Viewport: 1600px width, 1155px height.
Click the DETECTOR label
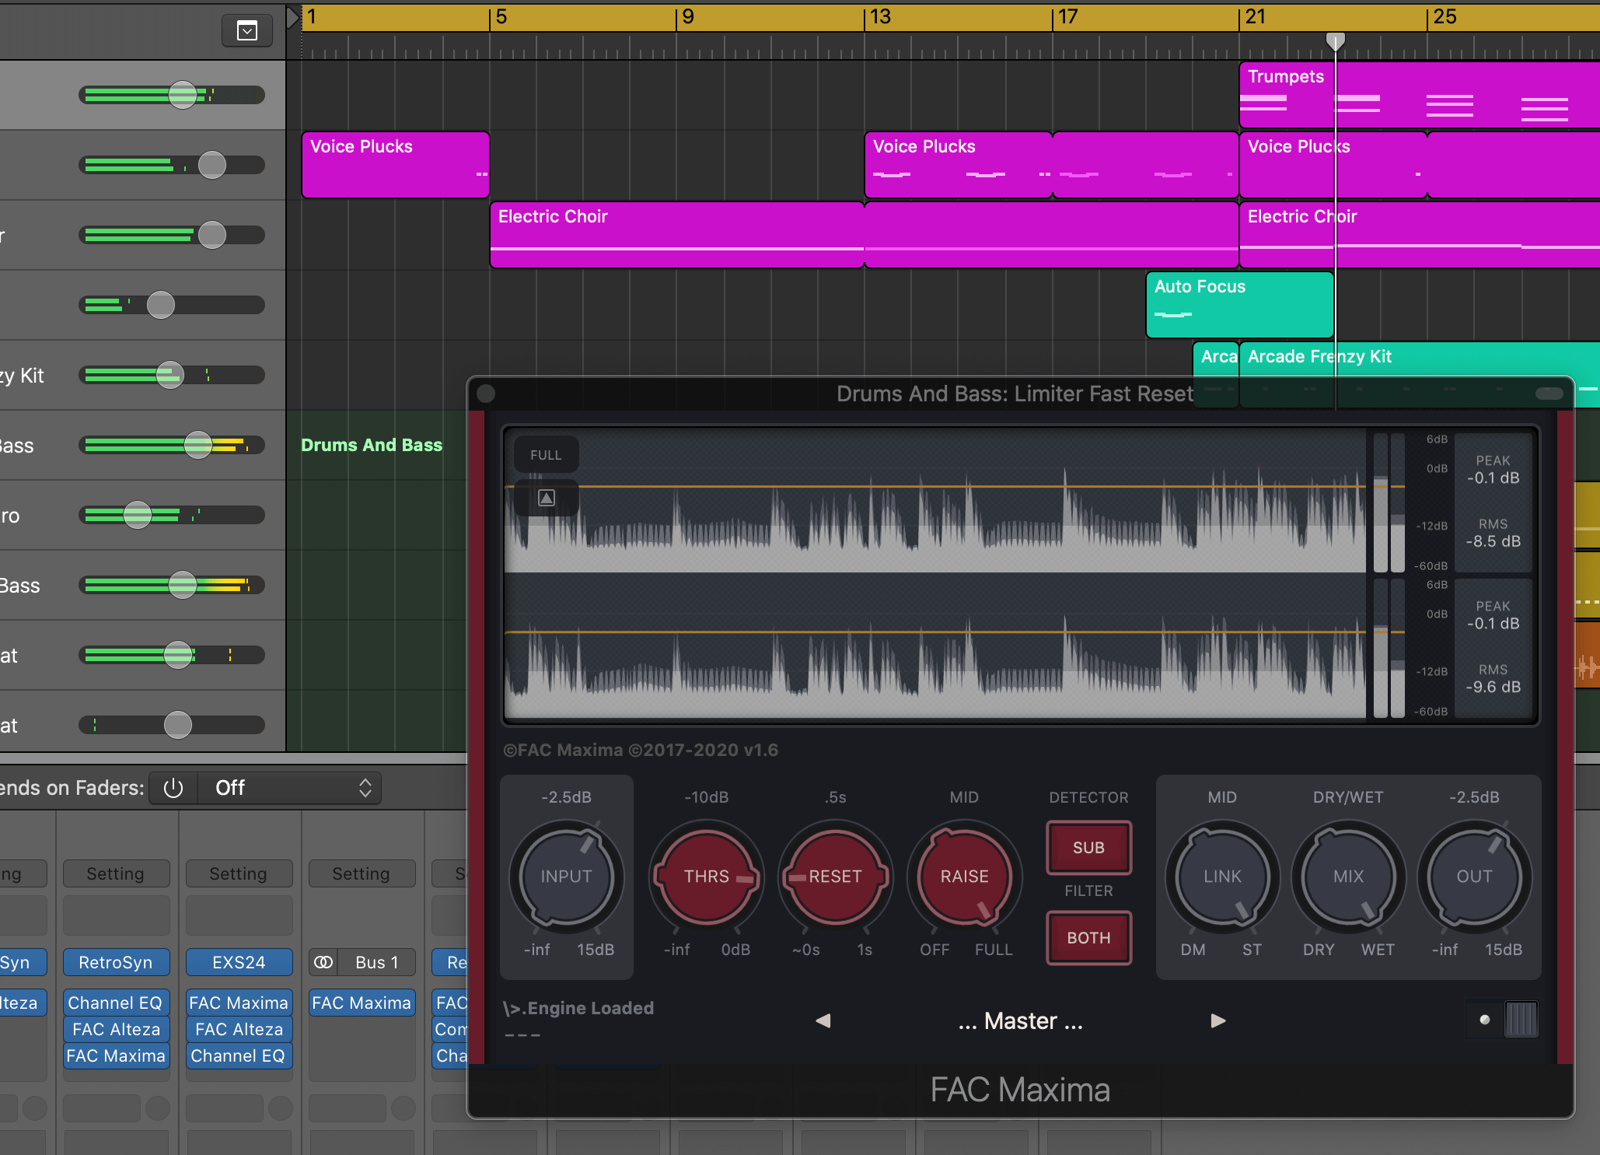coord(1088,797)
